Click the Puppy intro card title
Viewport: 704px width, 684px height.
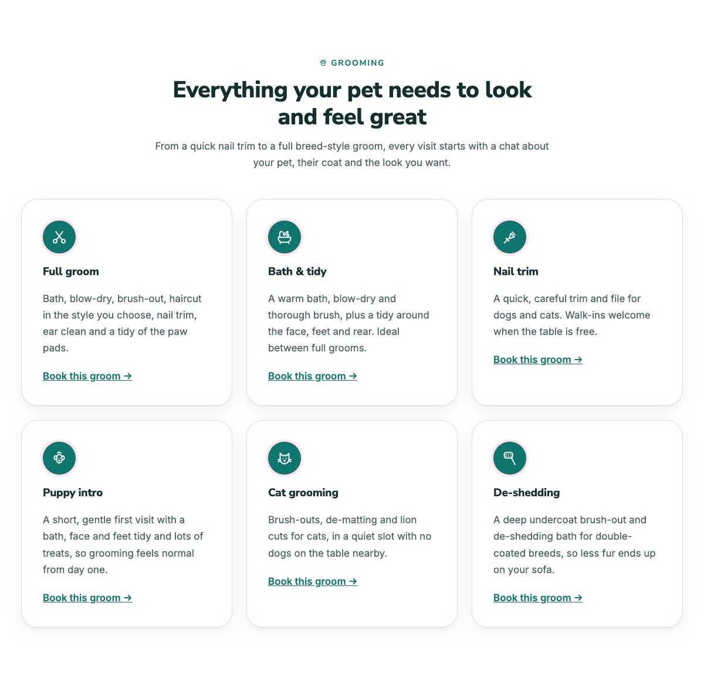[73, 493]
